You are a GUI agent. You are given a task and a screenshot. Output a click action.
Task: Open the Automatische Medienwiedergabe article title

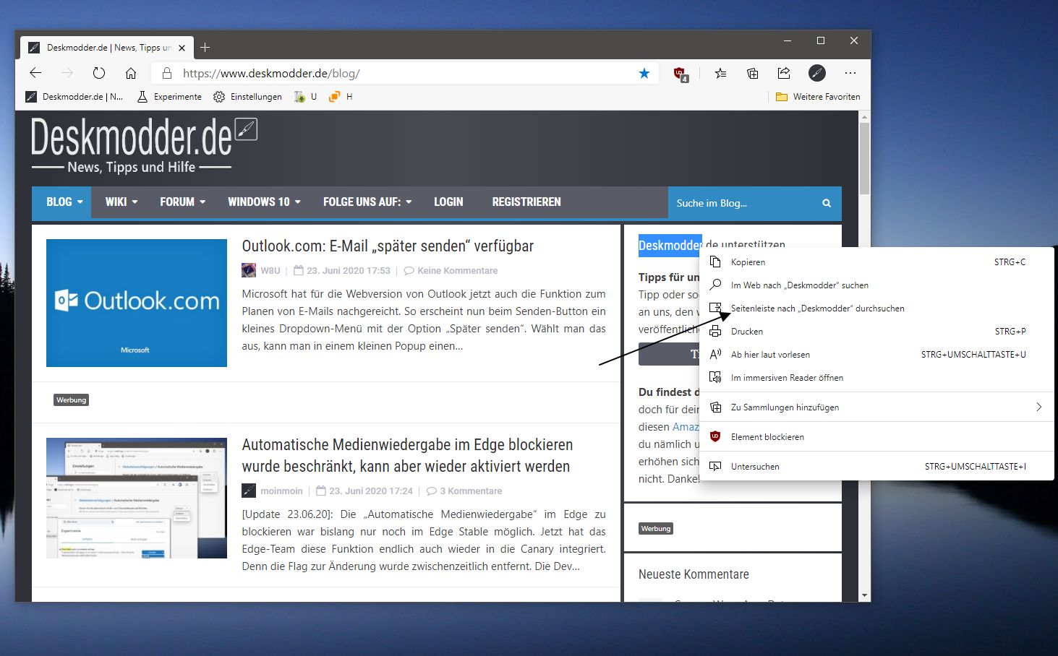click(x=407, y=456)
